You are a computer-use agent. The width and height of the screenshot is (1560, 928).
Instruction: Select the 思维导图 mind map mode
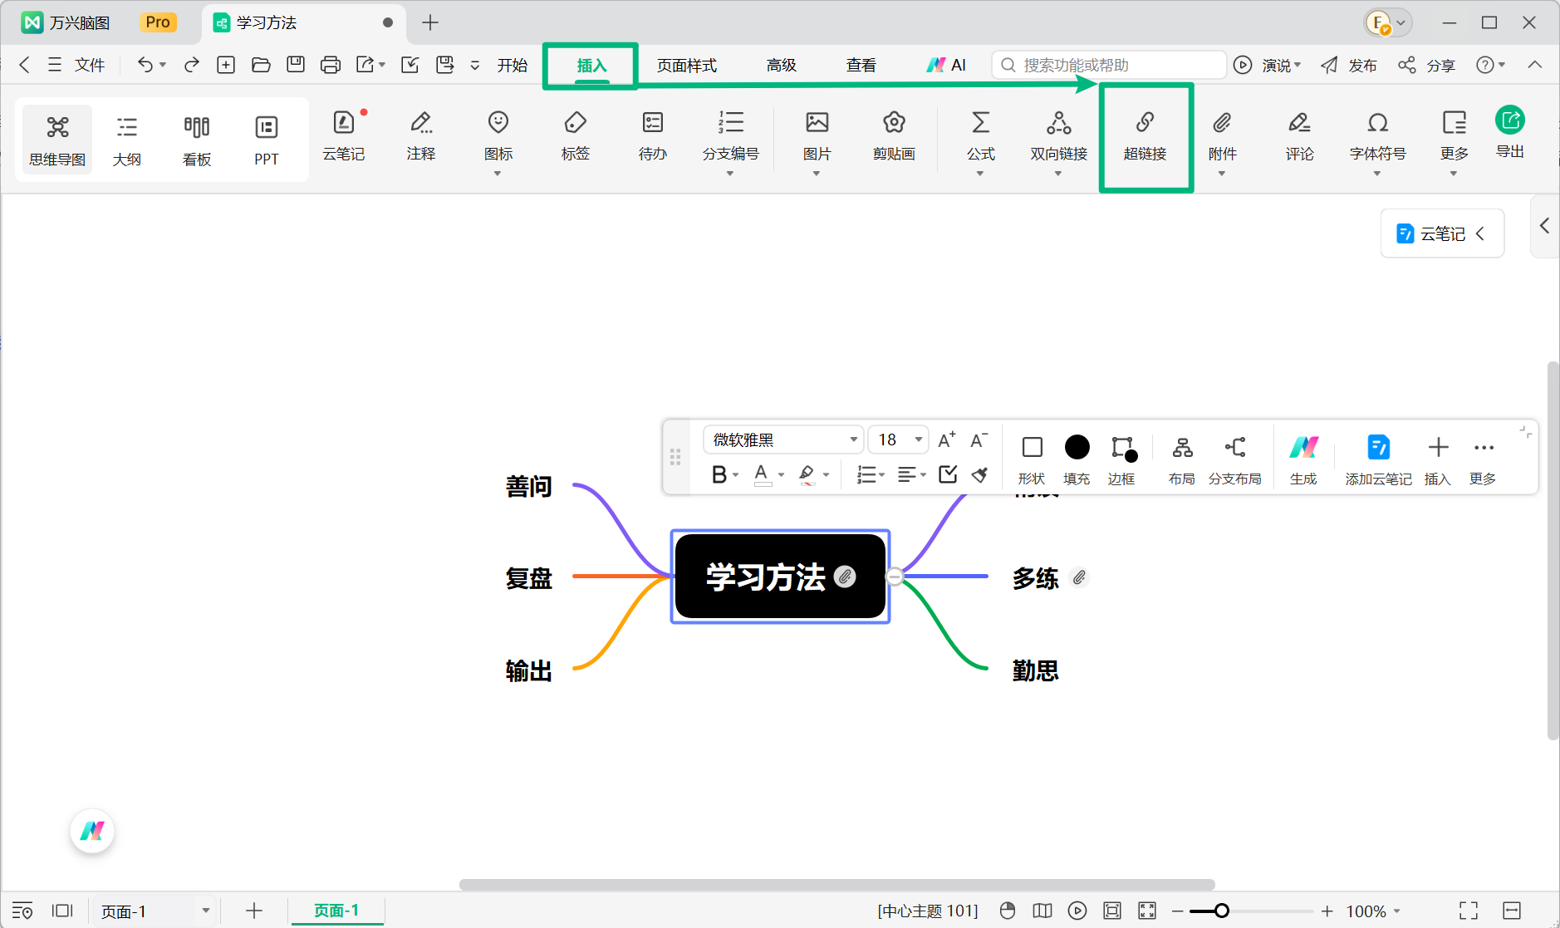[57, 140]
